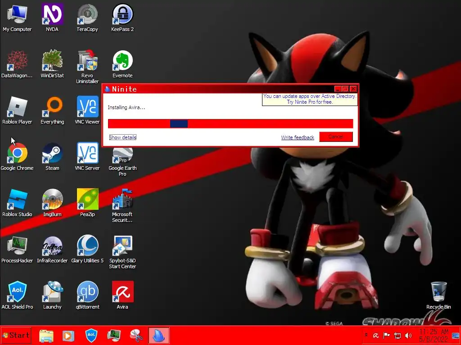Open network tray icon

click(398, 335)
